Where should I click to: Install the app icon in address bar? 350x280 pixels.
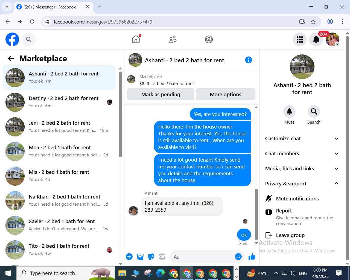pyautogui.click(x=302, y=22)
